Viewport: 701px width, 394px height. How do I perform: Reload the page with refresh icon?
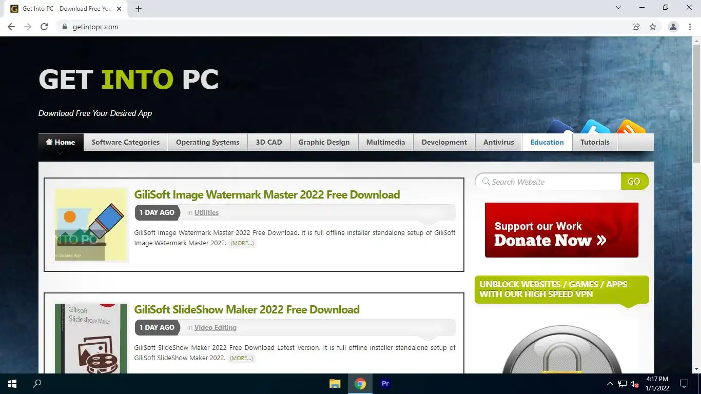(44, 27)
